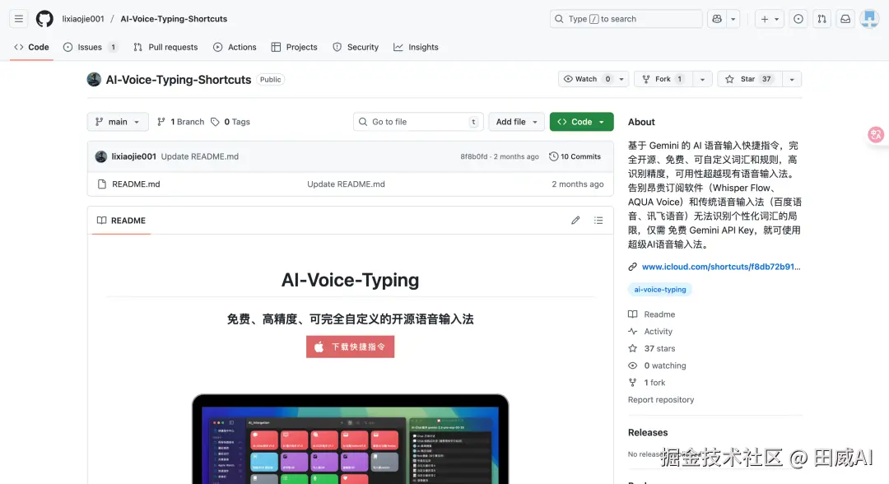Fork the repository

[663, 79]
